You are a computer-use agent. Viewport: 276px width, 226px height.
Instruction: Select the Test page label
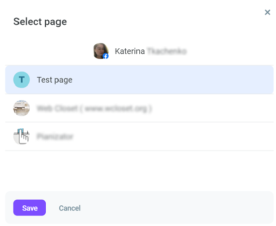(x=55, y=80)
